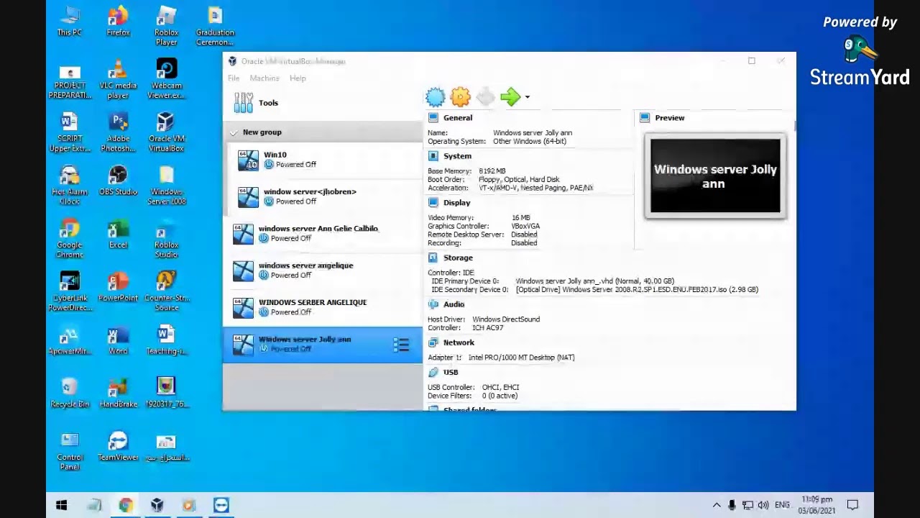Viewport: 920px width, 518px height.
Task: Click the grayed Discard arrow toolbar icon
Action: point(486,97)
